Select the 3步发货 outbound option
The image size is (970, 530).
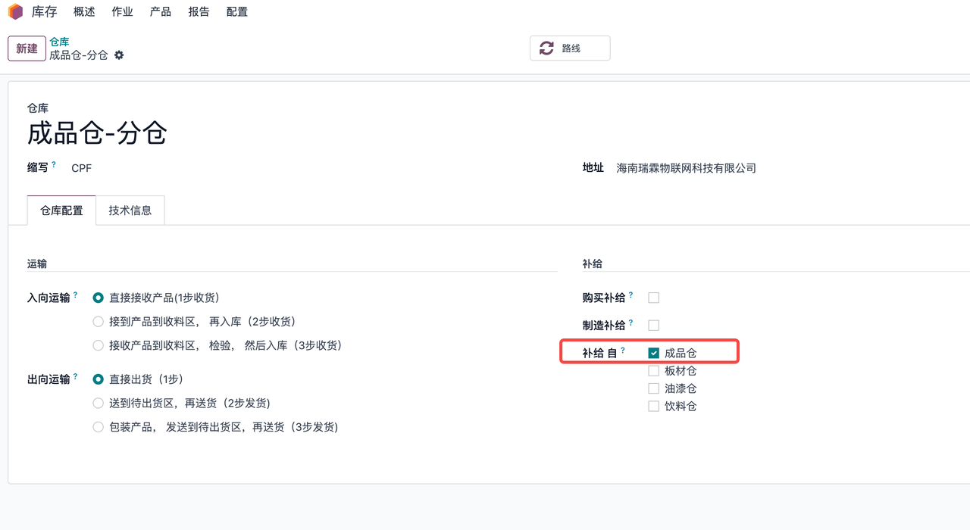click(x=98, y=427)
